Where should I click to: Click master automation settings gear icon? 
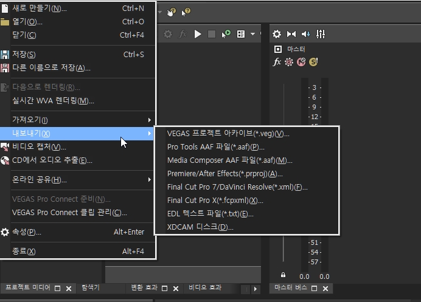[289, 62]
